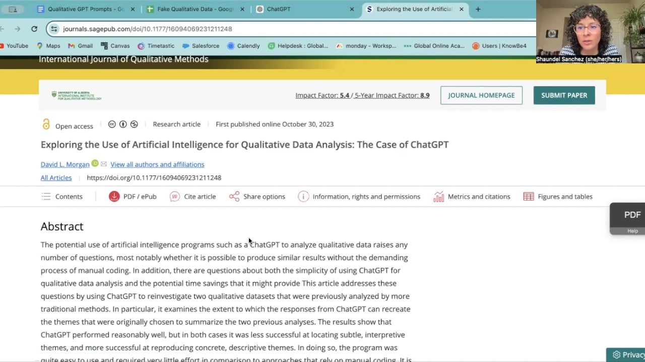The image size is (645, 362).
Task: Click the author email envelope icon
Action: tap(103, 164)
